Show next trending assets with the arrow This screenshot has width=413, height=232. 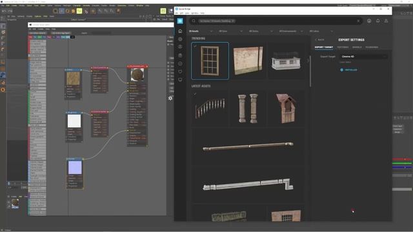point(308,61)
